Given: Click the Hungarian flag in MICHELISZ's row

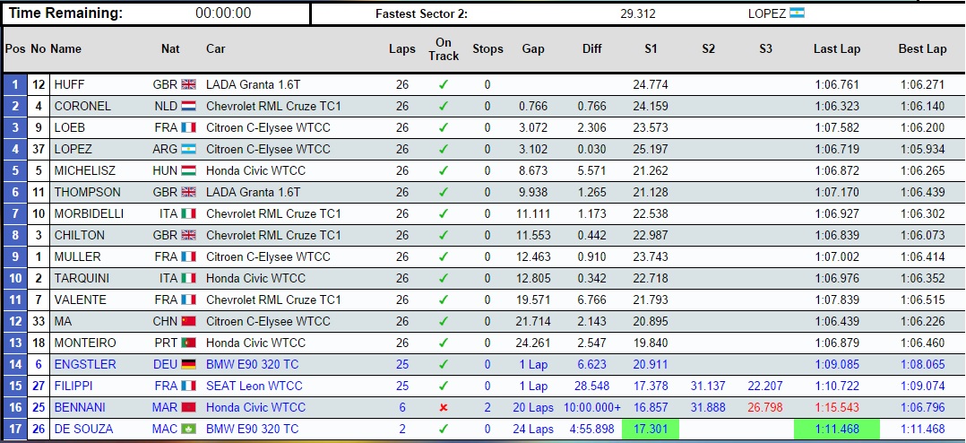Looking at the screenshot, I should point(188,171).
